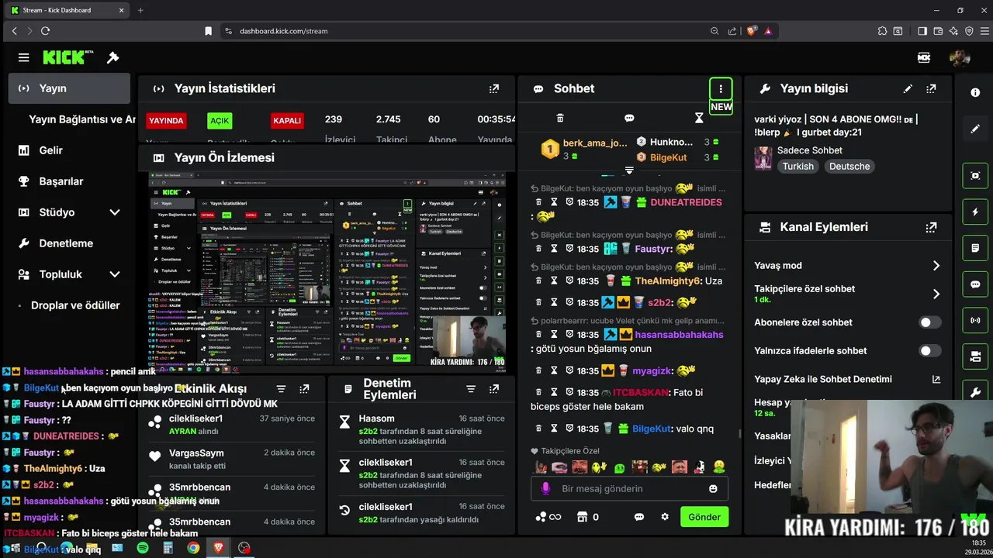The image size is (993, 558).
Task: Click the camera icon in Kick header
Action: coord(924,57)
